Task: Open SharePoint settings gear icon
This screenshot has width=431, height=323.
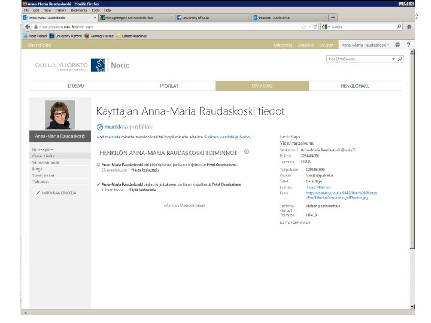Action: 397,44
